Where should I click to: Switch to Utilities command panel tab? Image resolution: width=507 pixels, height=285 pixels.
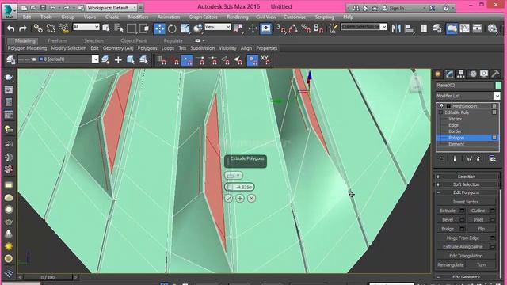click(x=495, y=74)
